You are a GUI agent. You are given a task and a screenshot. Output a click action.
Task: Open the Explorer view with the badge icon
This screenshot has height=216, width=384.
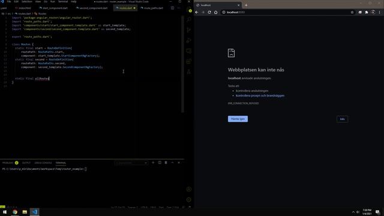pos(189,10)
